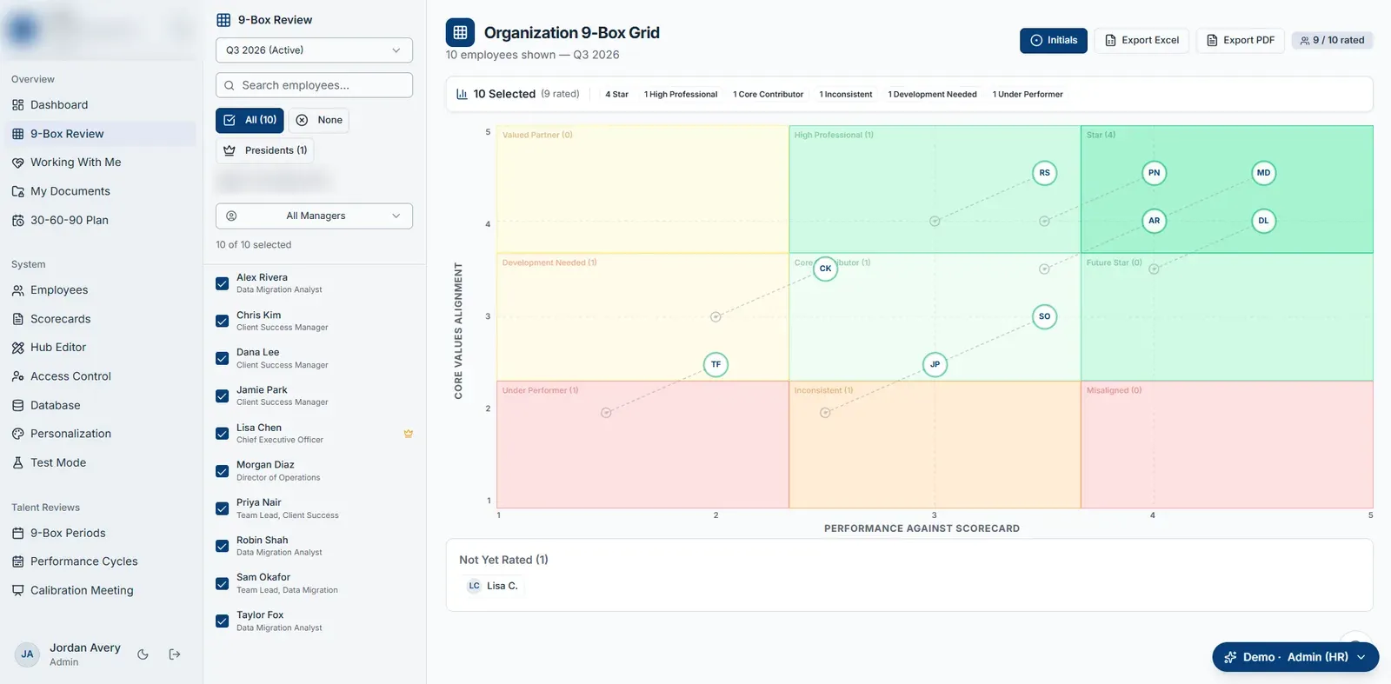The height and width of the screenshot is (684, 1391).
Task: Click the Performance Cycles icon
Action: pyautogui.click(x=17, y=561)
